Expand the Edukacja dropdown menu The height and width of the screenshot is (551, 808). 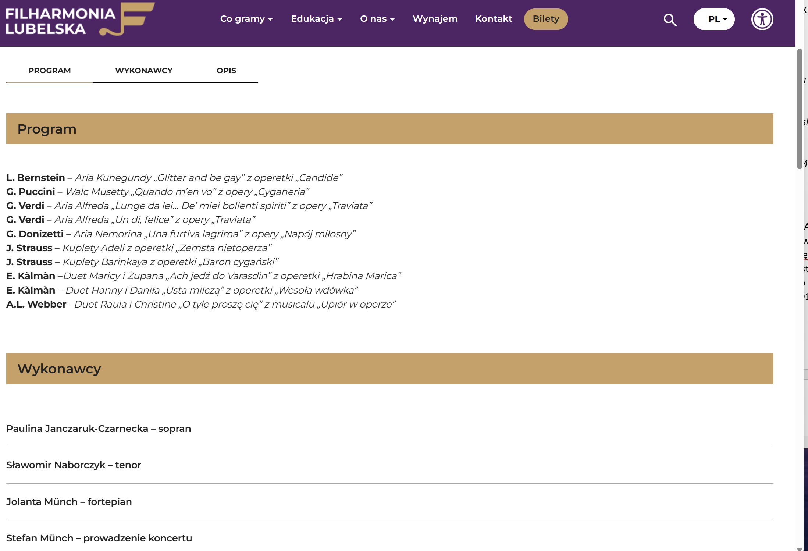(316, 19)
